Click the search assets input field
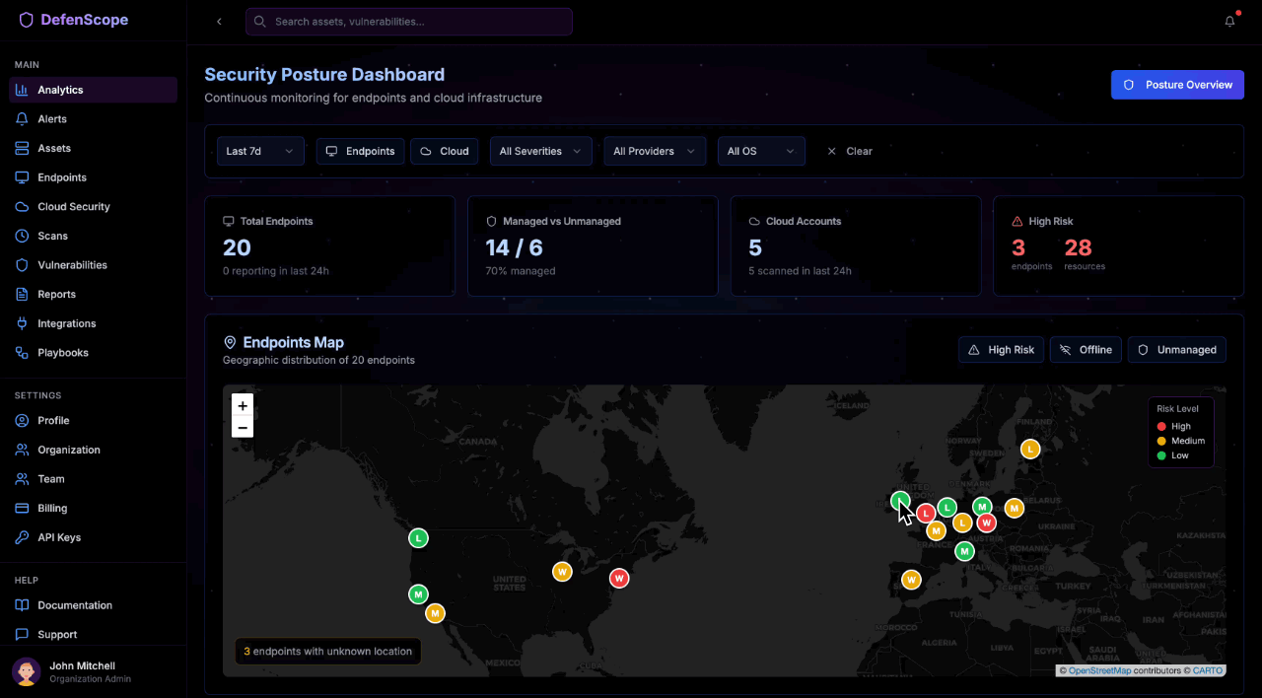 click(408, 21)
